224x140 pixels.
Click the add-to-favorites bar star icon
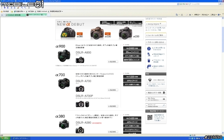(12, 11)
